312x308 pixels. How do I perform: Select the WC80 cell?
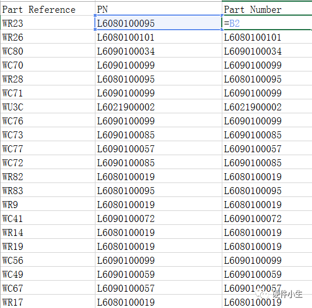[48, 51]
